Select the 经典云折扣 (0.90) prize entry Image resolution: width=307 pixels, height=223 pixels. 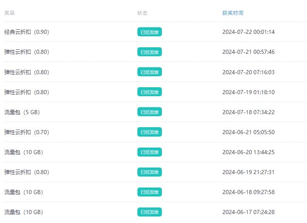tap(27, 32)
